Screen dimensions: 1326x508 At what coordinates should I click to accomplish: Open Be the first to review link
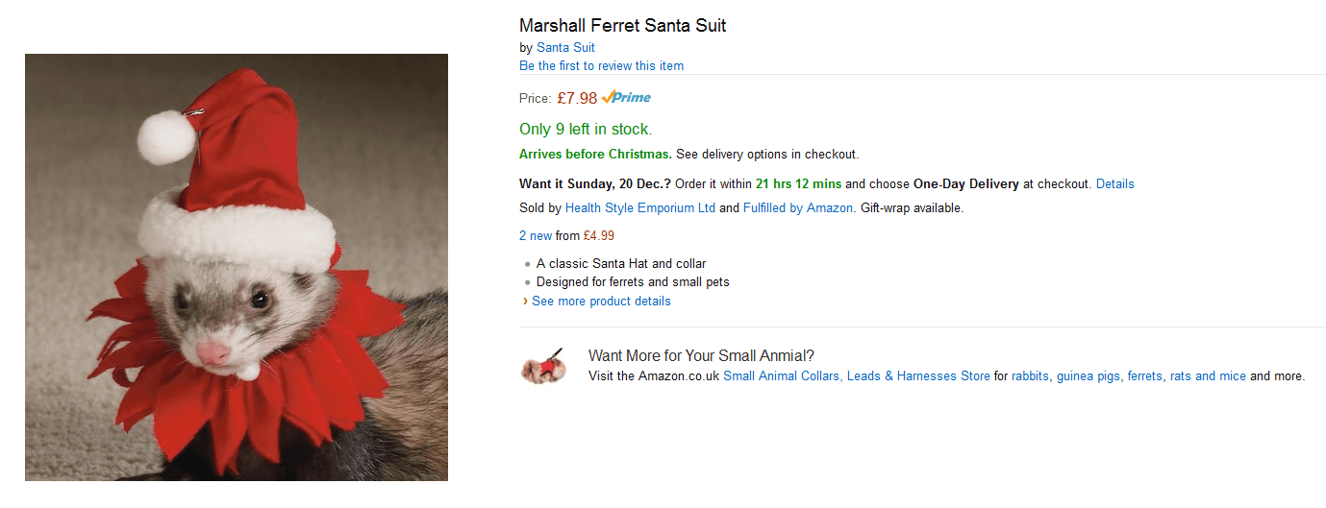coord(601,65)
